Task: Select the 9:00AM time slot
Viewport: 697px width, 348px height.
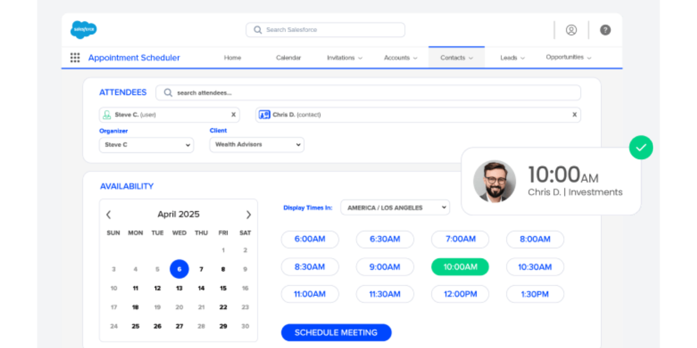Action: click(385, 267)
